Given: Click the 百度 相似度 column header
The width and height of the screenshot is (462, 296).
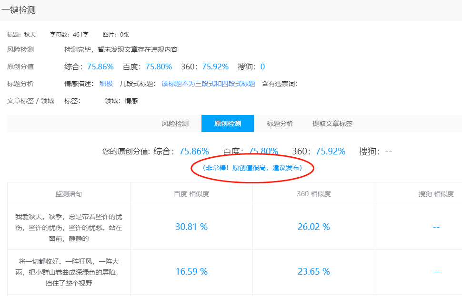Looking at the screenshot, I should click(191, 194).
